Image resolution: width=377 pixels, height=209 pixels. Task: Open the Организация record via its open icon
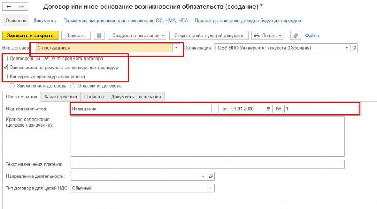point(354,48)
